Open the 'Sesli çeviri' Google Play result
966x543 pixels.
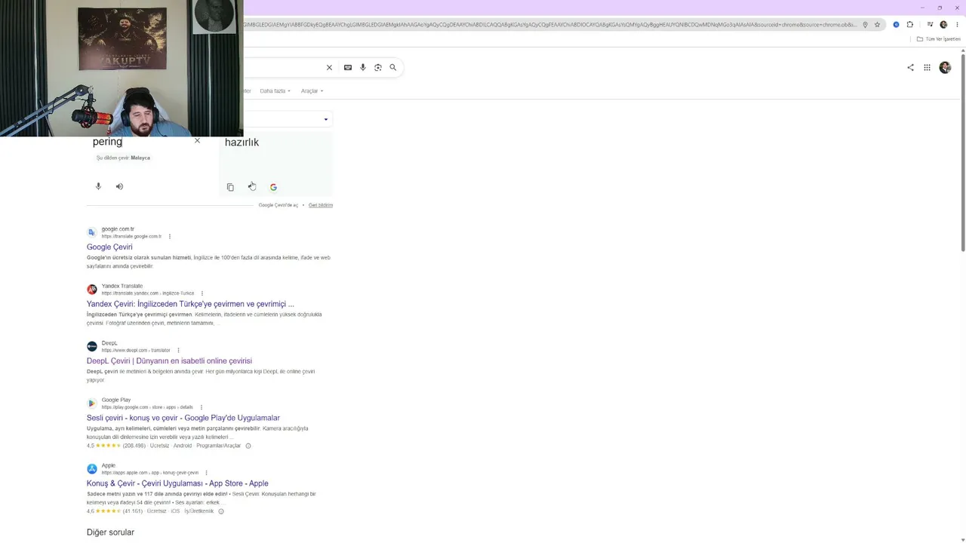(183, 418)
